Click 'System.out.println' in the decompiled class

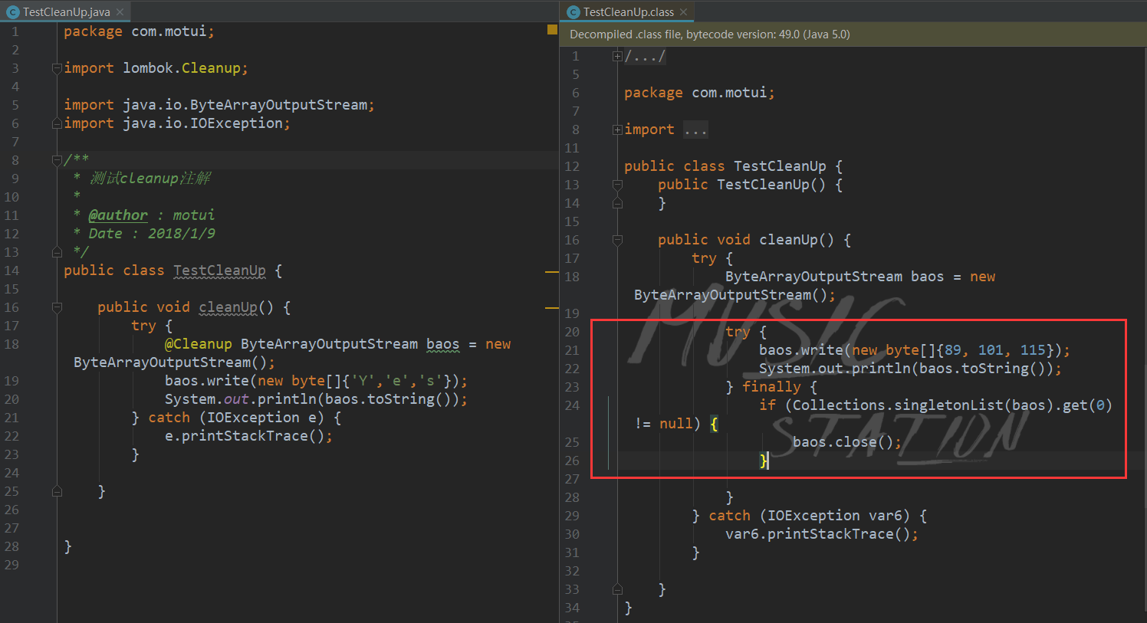[x=835, y=369]
